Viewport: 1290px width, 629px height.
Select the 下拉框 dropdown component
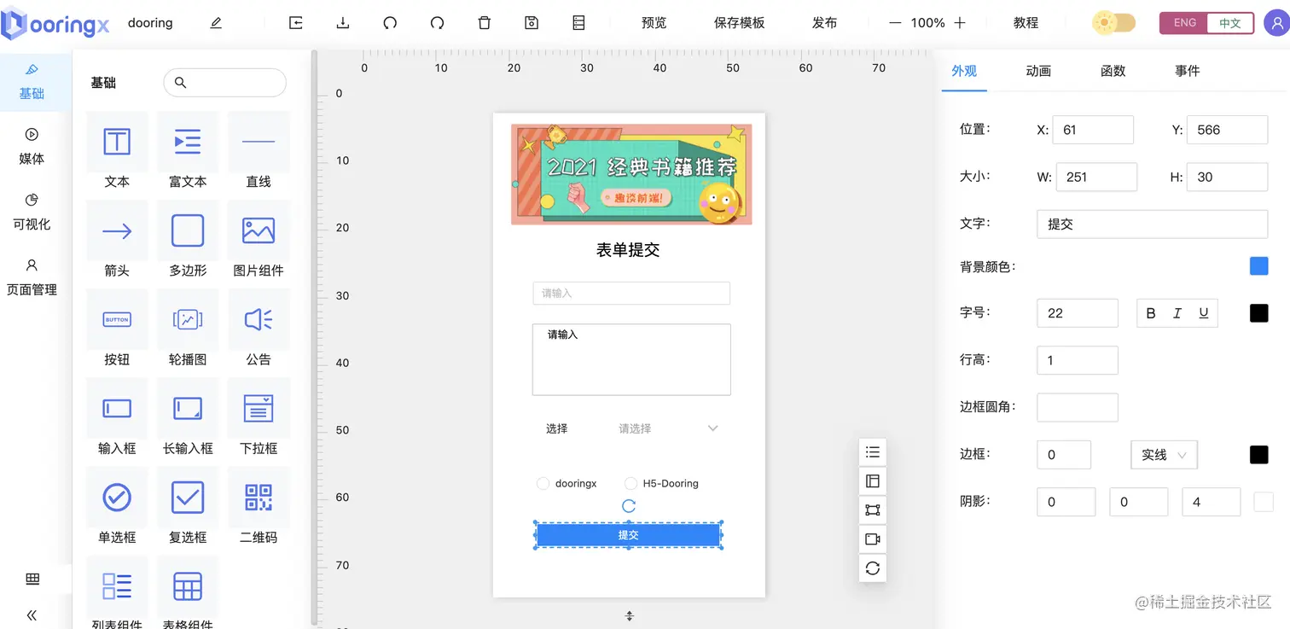[x=259, y=417]
